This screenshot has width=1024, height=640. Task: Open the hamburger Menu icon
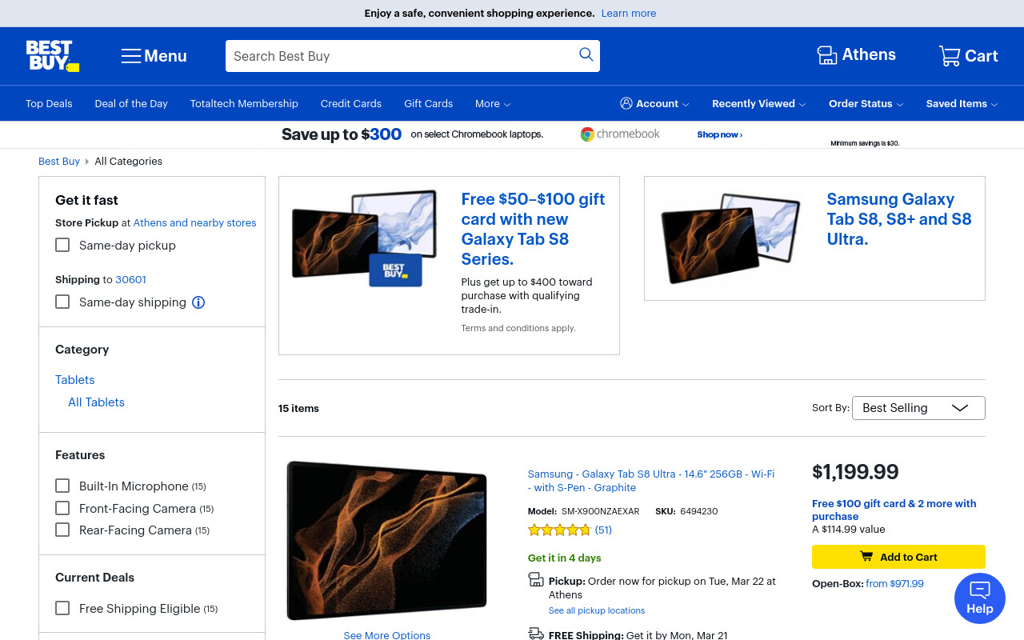point(131,56)
